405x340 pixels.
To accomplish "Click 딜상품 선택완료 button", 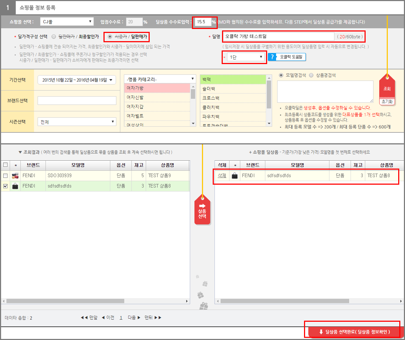I will coord(354,332).
